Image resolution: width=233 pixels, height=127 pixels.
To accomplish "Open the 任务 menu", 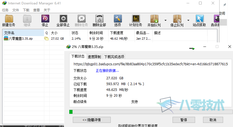I will coord(5,10).
